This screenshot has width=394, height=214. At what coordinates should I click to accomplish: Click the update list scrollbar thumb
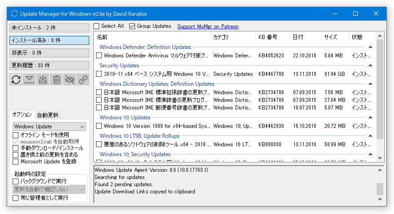[x=380, y=89]
